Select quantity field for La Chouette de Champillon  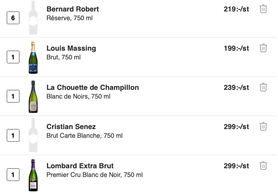pyautogui.click(x=13, y=96)
